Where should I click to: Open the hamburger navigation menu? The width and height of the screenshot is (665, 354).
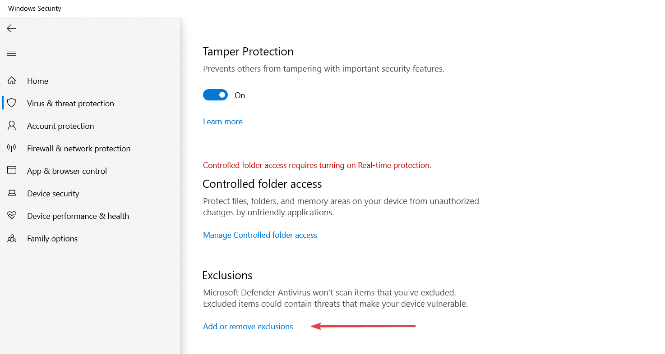[11, 54]
